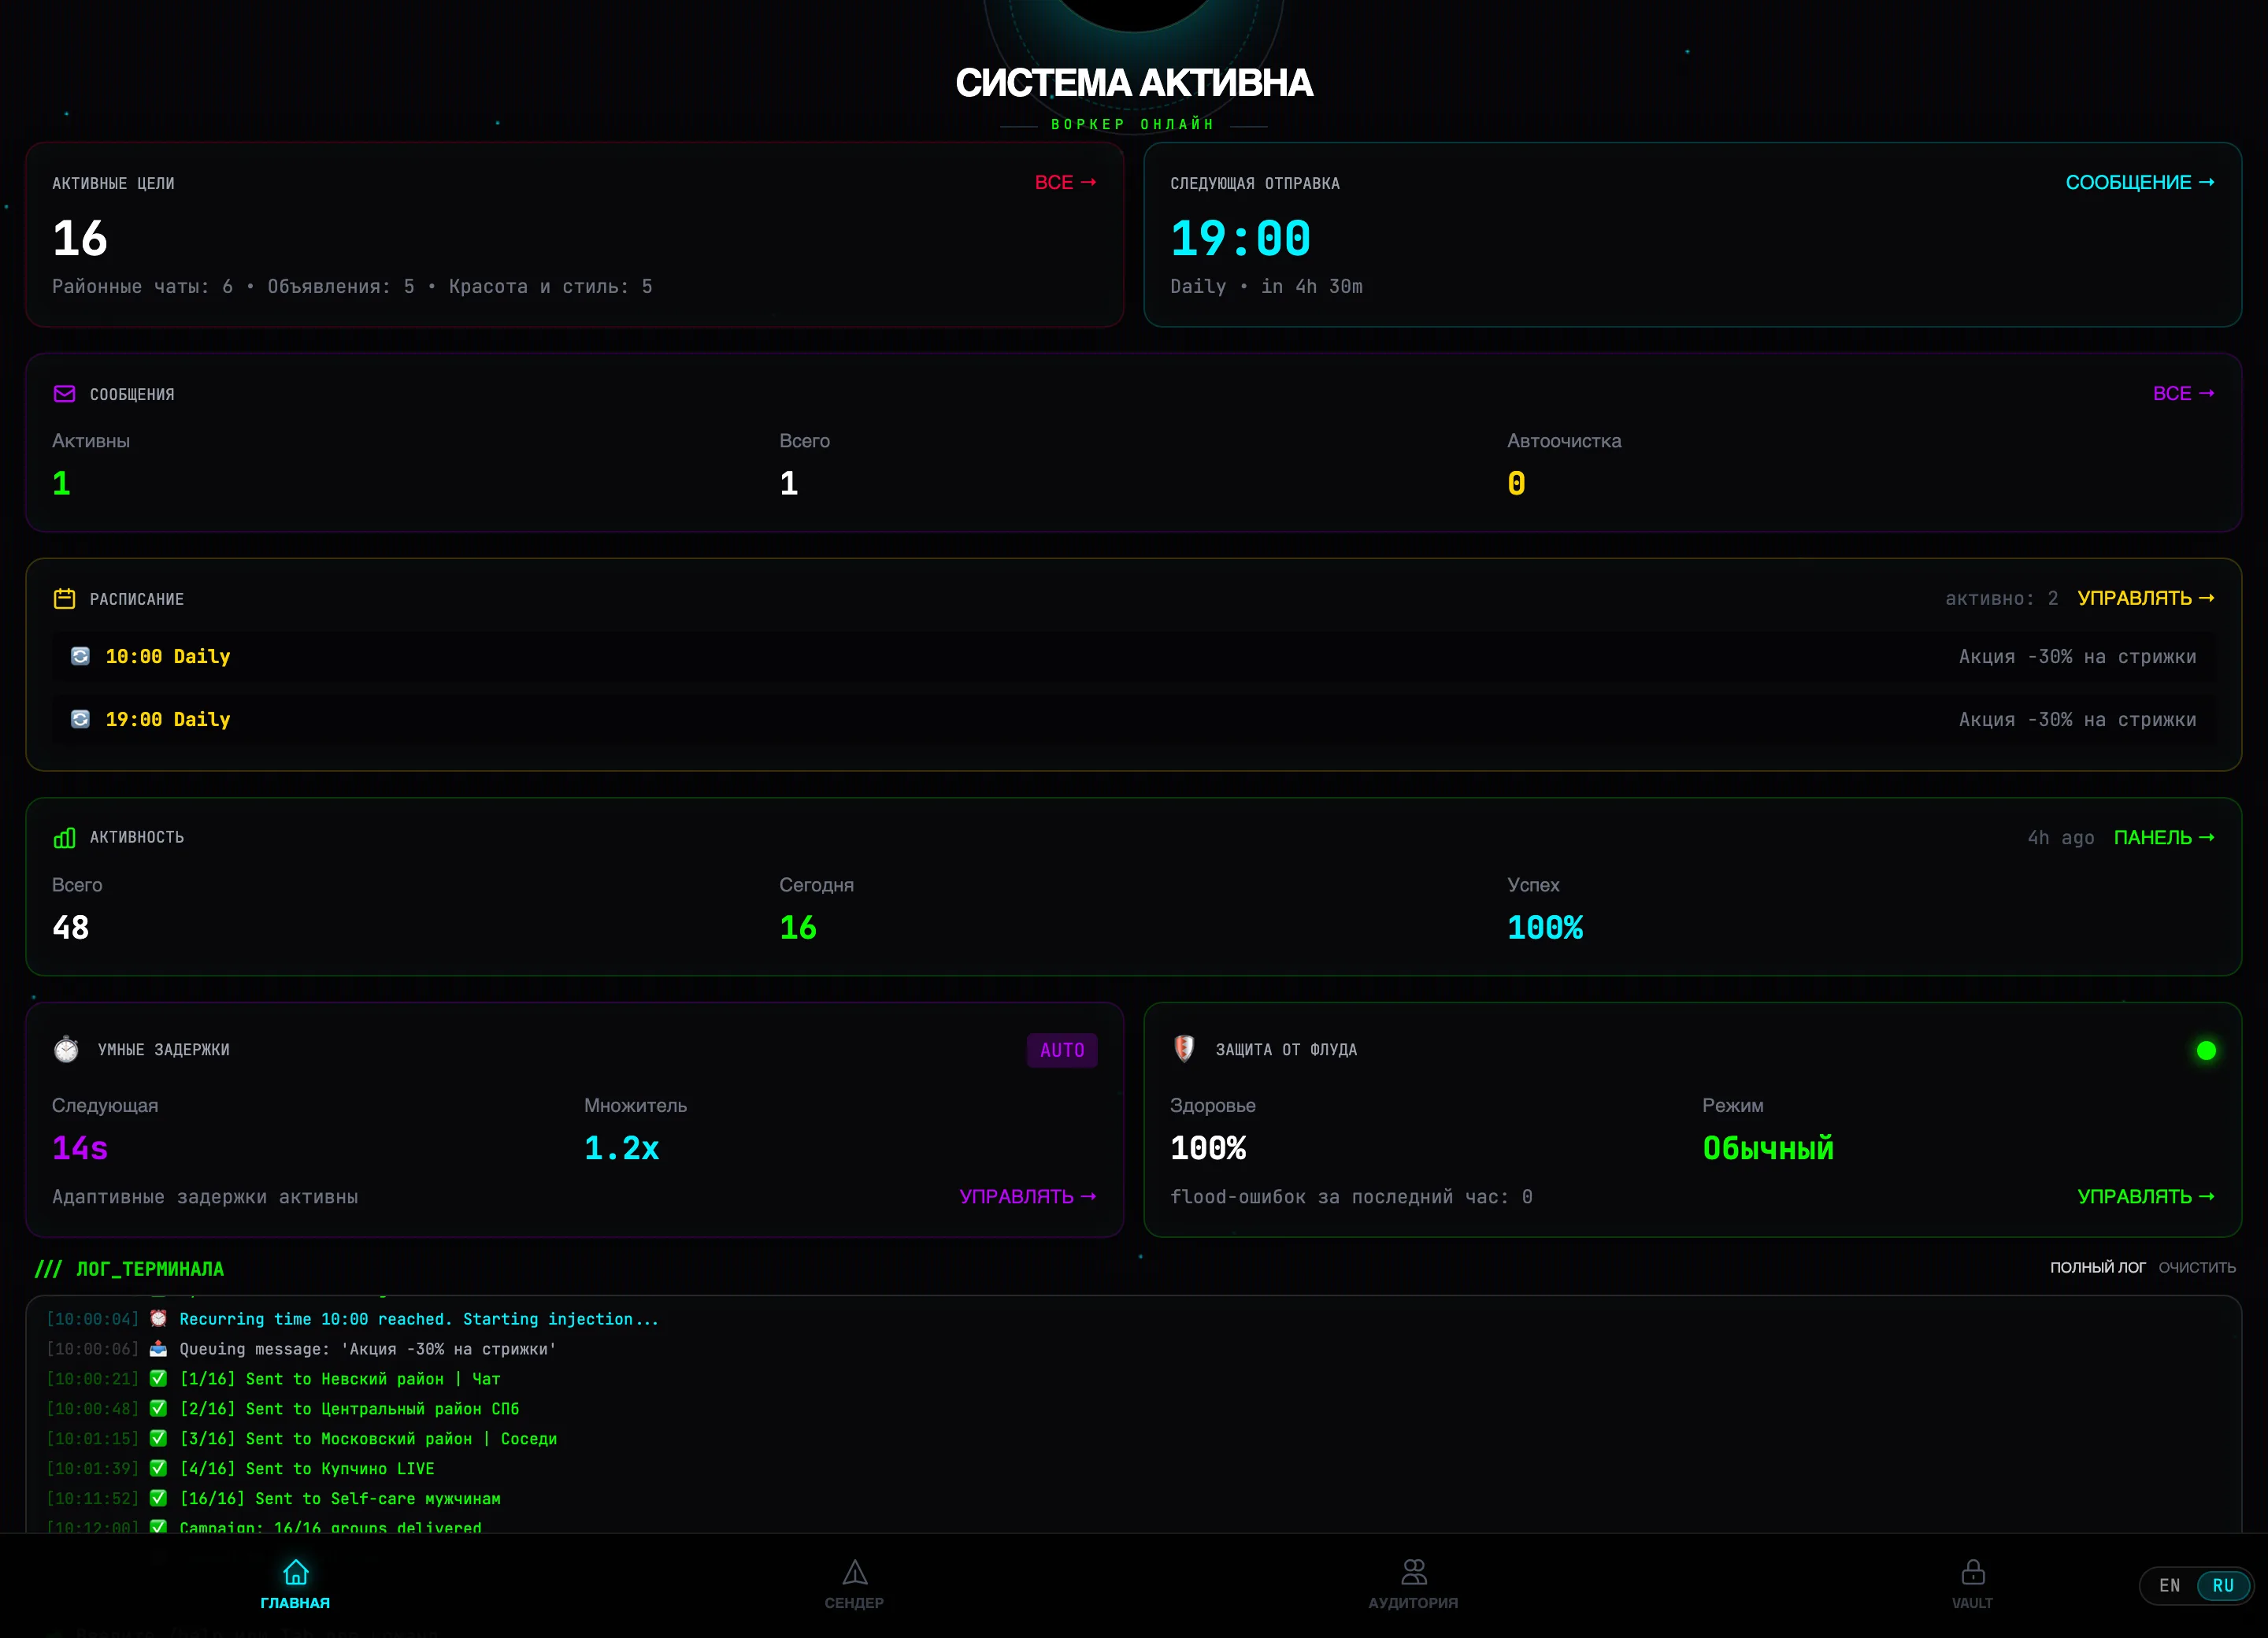Click the bar chart icon beside Активность
Screen dimensions: 2268x1638
[x=64, y=837]
